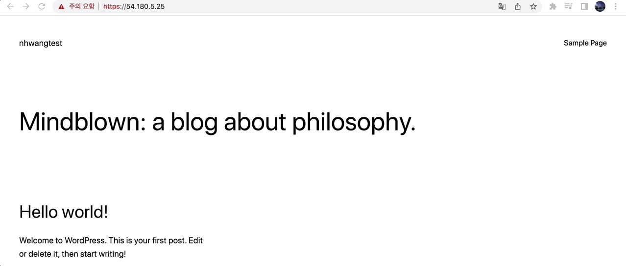
Task: Open the Hello world! post
Action: click(x=63, y=212)
